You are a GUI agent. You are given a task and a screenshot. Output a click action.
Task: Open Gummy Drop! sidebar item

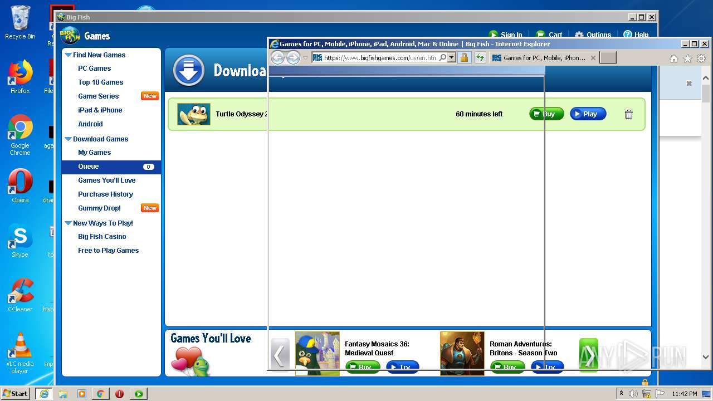click(x=100, y=208)
